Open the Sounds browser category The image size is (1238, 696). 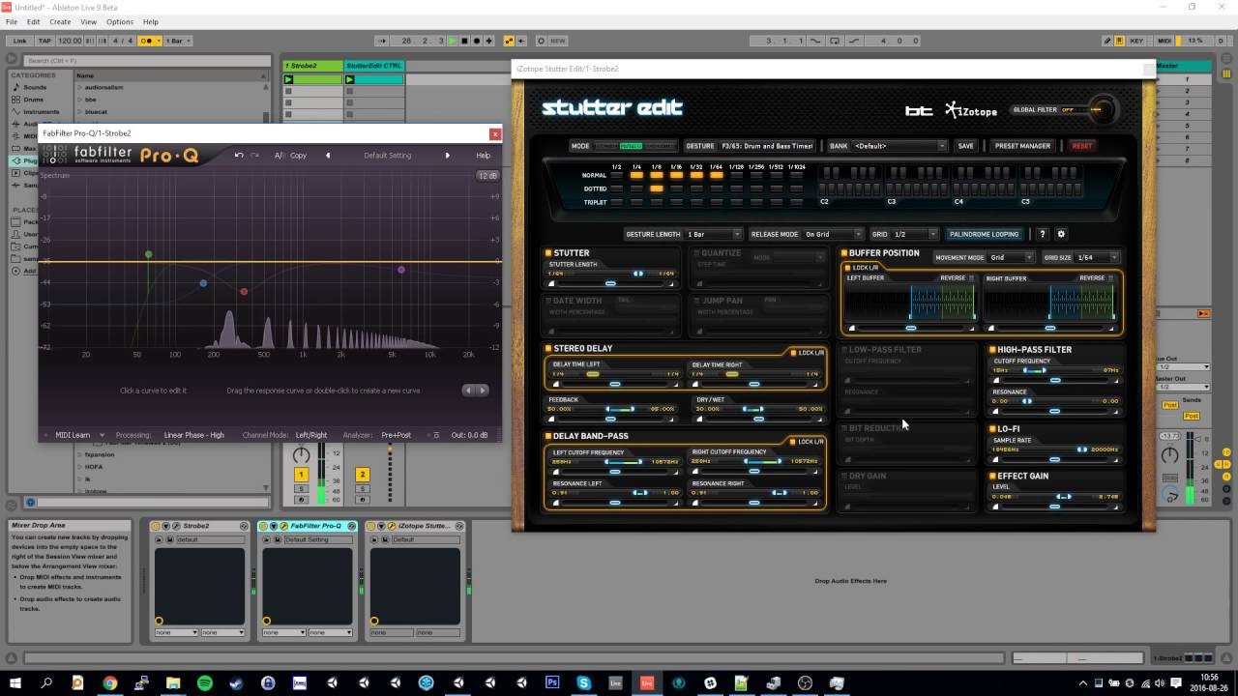pos(35,87)
